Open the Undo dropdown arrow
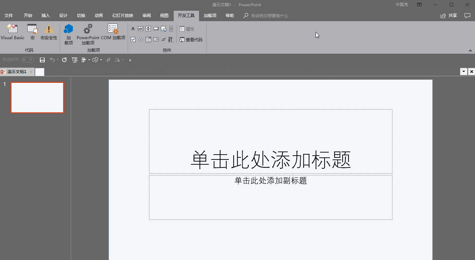This screenshot has height=260, width=475. pyautogui.click(x=57, y=60)
